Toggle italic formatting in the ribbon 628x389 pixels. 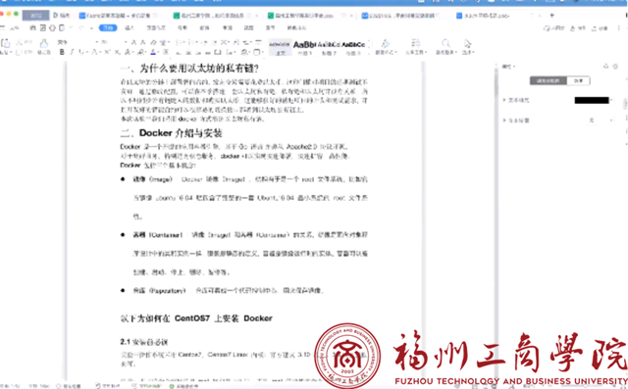pyautogui.click(x=72, y=52)
